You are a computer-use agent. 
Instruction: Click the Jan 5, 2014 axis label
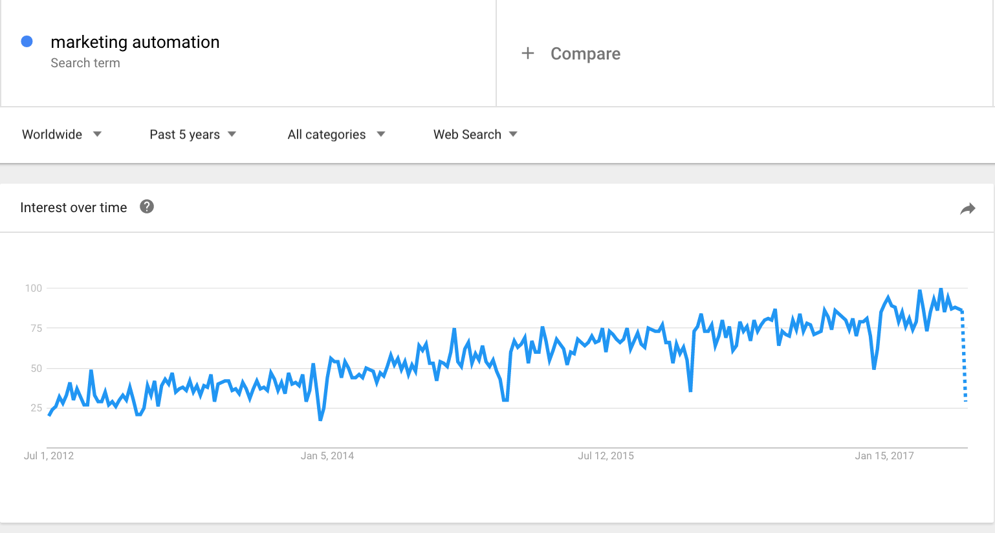tap(327, 456)
